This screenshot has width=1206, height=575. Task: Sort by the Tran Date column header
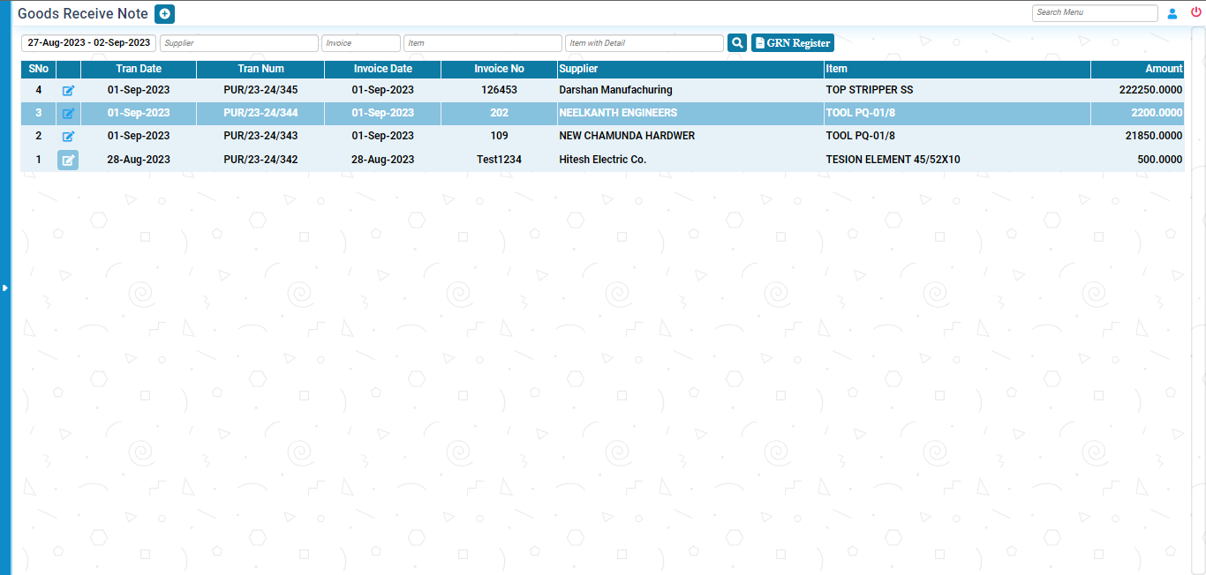coord(139,69)
